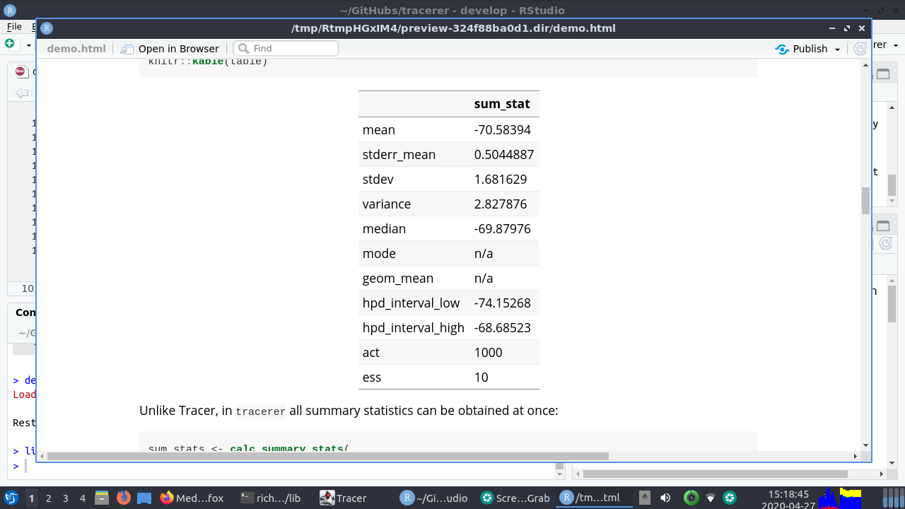Click the Tracer taskbar button labeled /tm...tml
905x509 pixels.
[592, 498]
